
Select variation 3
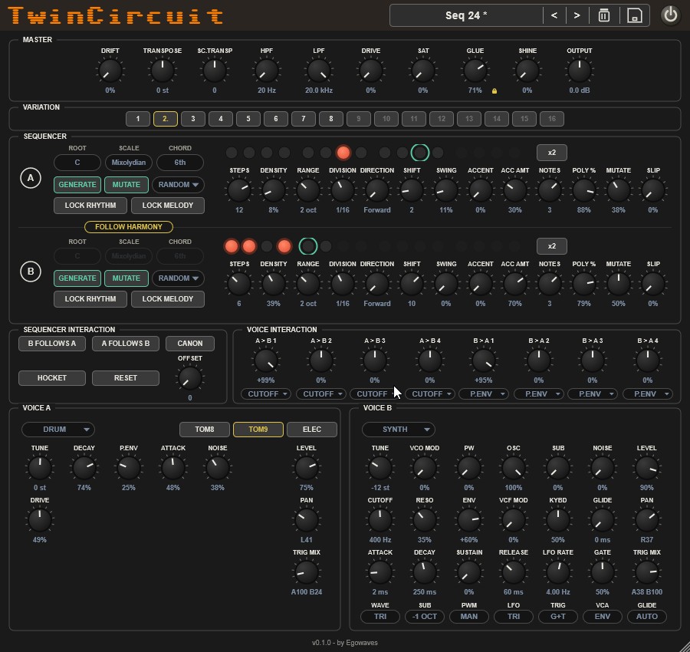click(192, 119)
